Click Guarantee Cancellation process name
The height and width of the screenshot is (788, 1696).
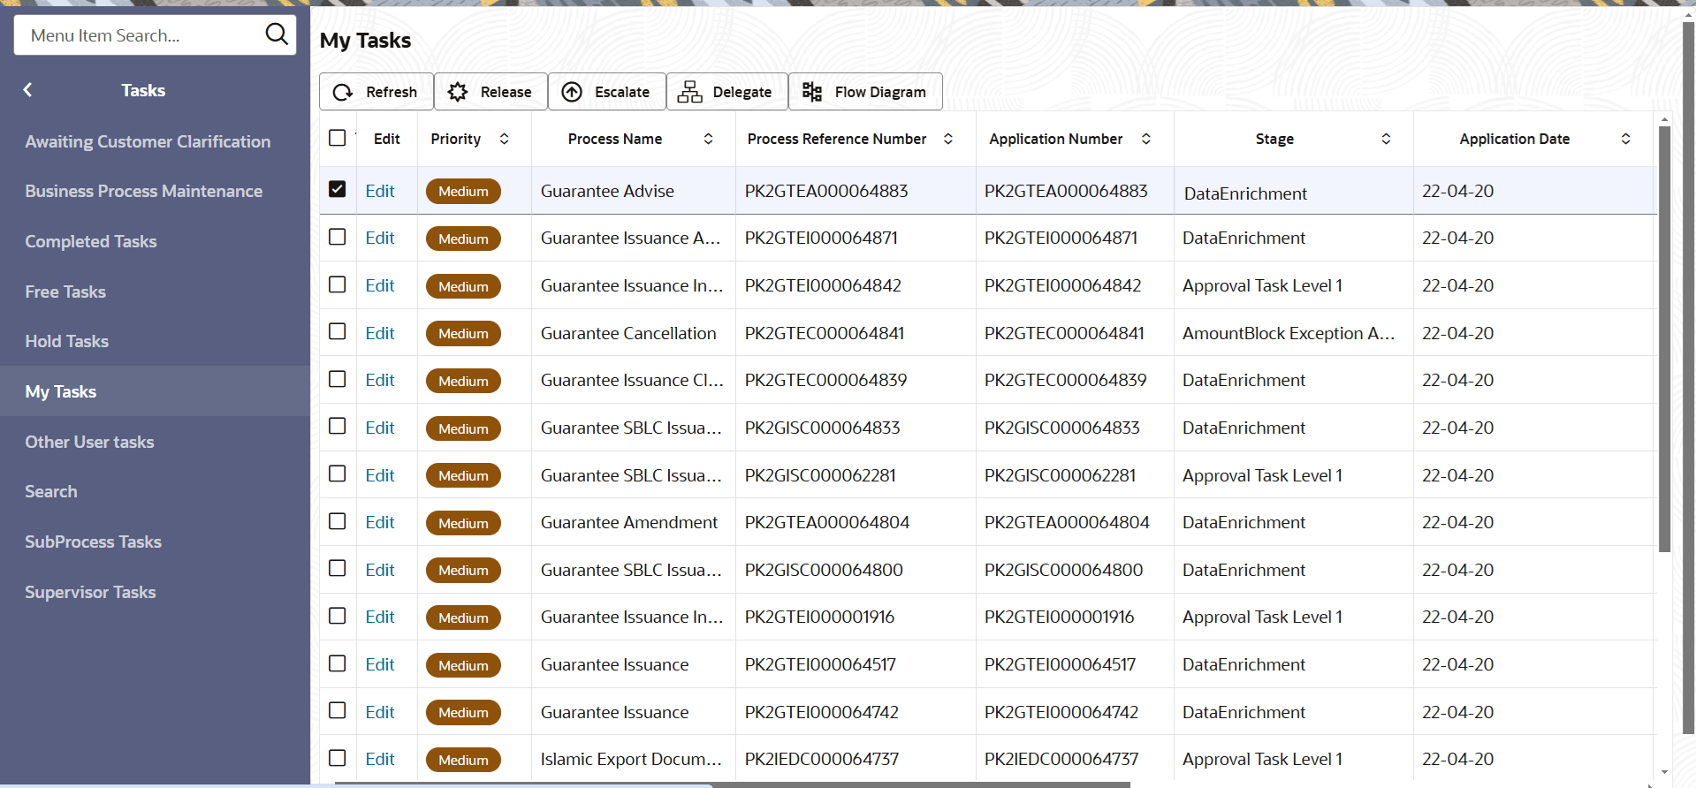[x=628, y=333]
